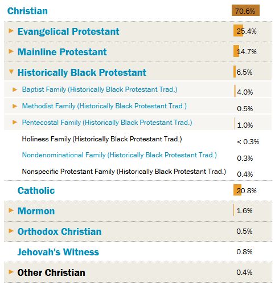Click the 25.4% Evangelical bar
The height and width of the screenshot is (285, 275).
click(238, 30)
